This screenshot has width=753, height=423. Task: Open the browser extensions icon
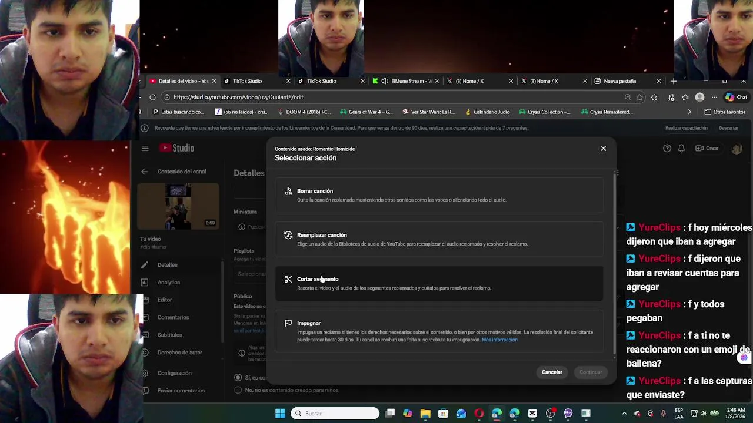654,97
